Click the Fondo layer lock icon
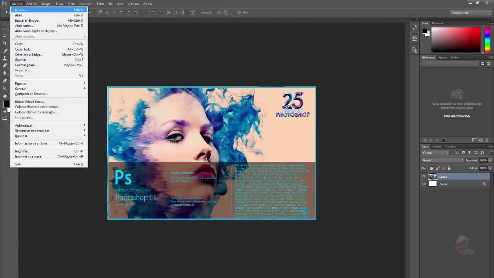This screenshot has height=278, width=494. click(x=484, y=184)
